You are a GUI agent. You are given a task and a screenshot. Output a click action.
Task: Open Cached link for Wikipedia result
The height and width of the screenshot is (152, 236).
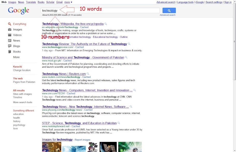tap(84, 27)
